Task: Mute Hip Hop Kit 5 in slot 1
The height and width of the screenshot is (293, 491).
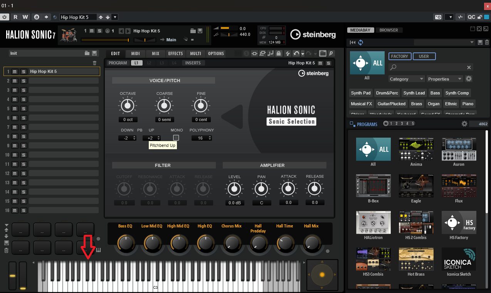Action: pyautogui.click(x=15, y=71)
